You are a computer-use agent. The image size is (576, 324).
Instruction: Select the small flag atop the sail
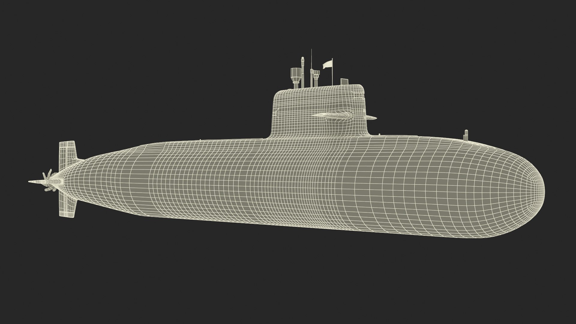click(328, 64)
